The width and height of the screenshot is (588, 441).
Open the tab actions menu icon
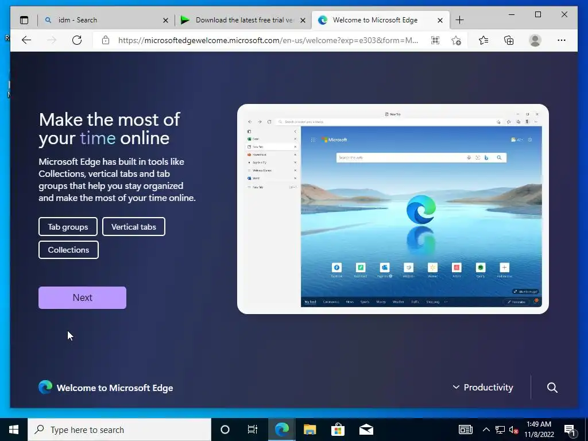24,20
